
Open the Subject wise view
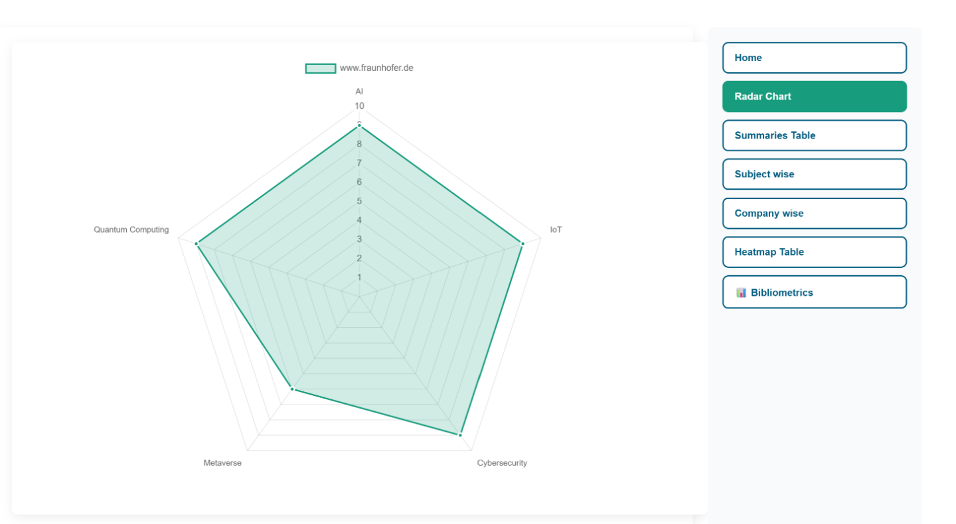click(814, 174)
